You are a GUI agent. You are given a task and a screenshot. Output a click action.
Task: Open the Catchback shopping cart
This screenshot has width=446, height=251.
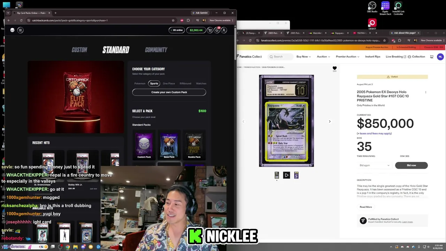pos(210,30)
